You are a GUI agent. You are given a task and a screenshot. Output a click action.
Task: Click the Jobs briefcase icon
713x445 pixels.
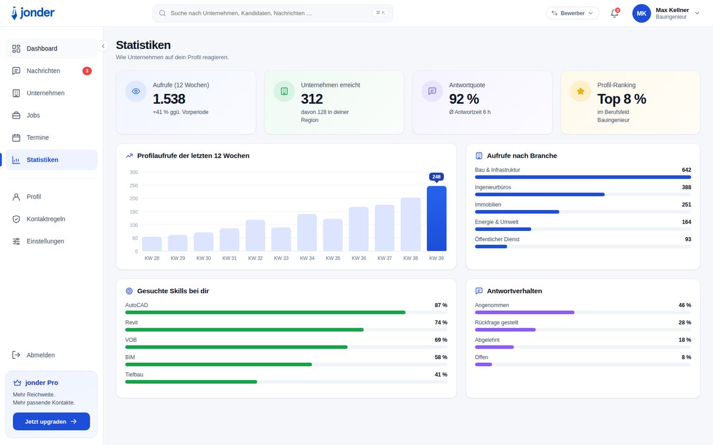coord(16,115)
